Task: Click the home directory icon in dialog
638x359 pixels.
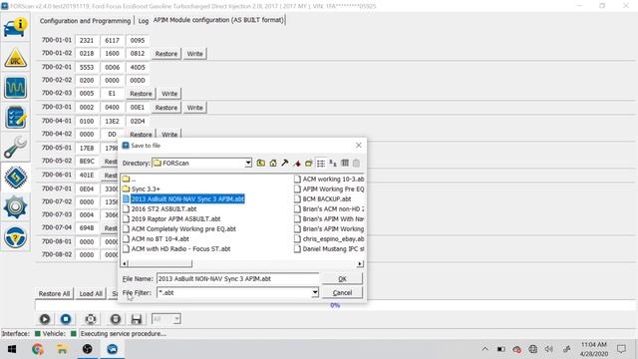Action: [x=273, y=164]
